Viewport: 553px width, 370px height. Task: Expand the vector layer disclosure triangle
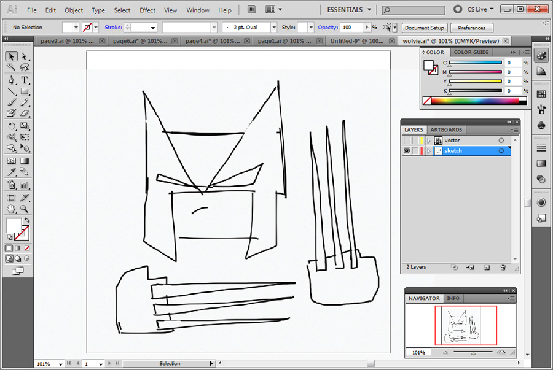click(429, 141)
